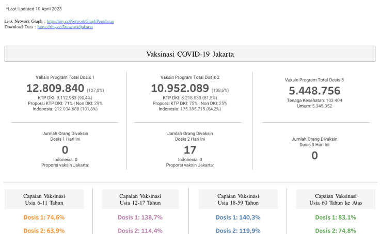Select the 5.448.756 total Dosis 3 figure
The image size is (380, 234).
(314, 91)
